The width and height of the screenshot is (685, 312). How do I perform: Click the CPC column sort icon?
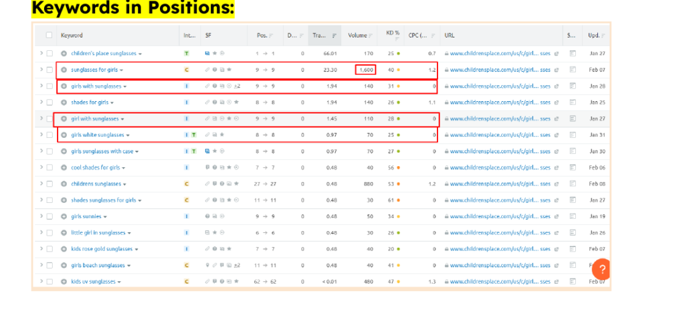tap(433, 36)
